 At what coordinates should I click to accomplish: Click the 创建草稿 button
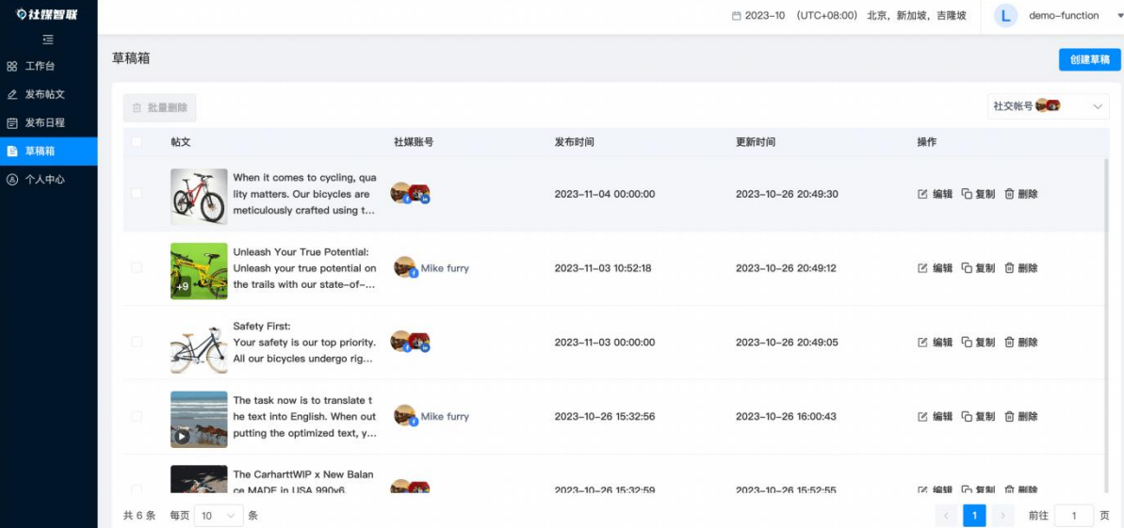point(1089,59)
